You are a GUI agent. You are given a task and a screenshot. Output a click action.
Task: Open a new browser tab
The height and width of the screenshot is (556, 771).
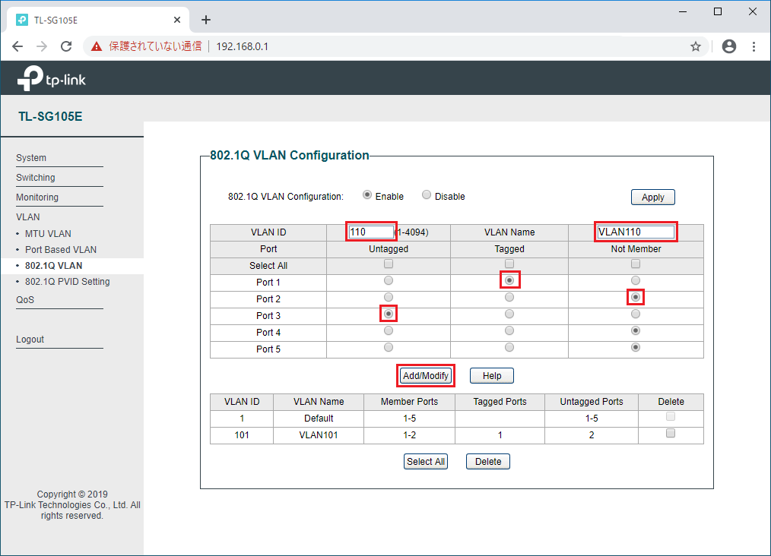(x=206, y=21)
